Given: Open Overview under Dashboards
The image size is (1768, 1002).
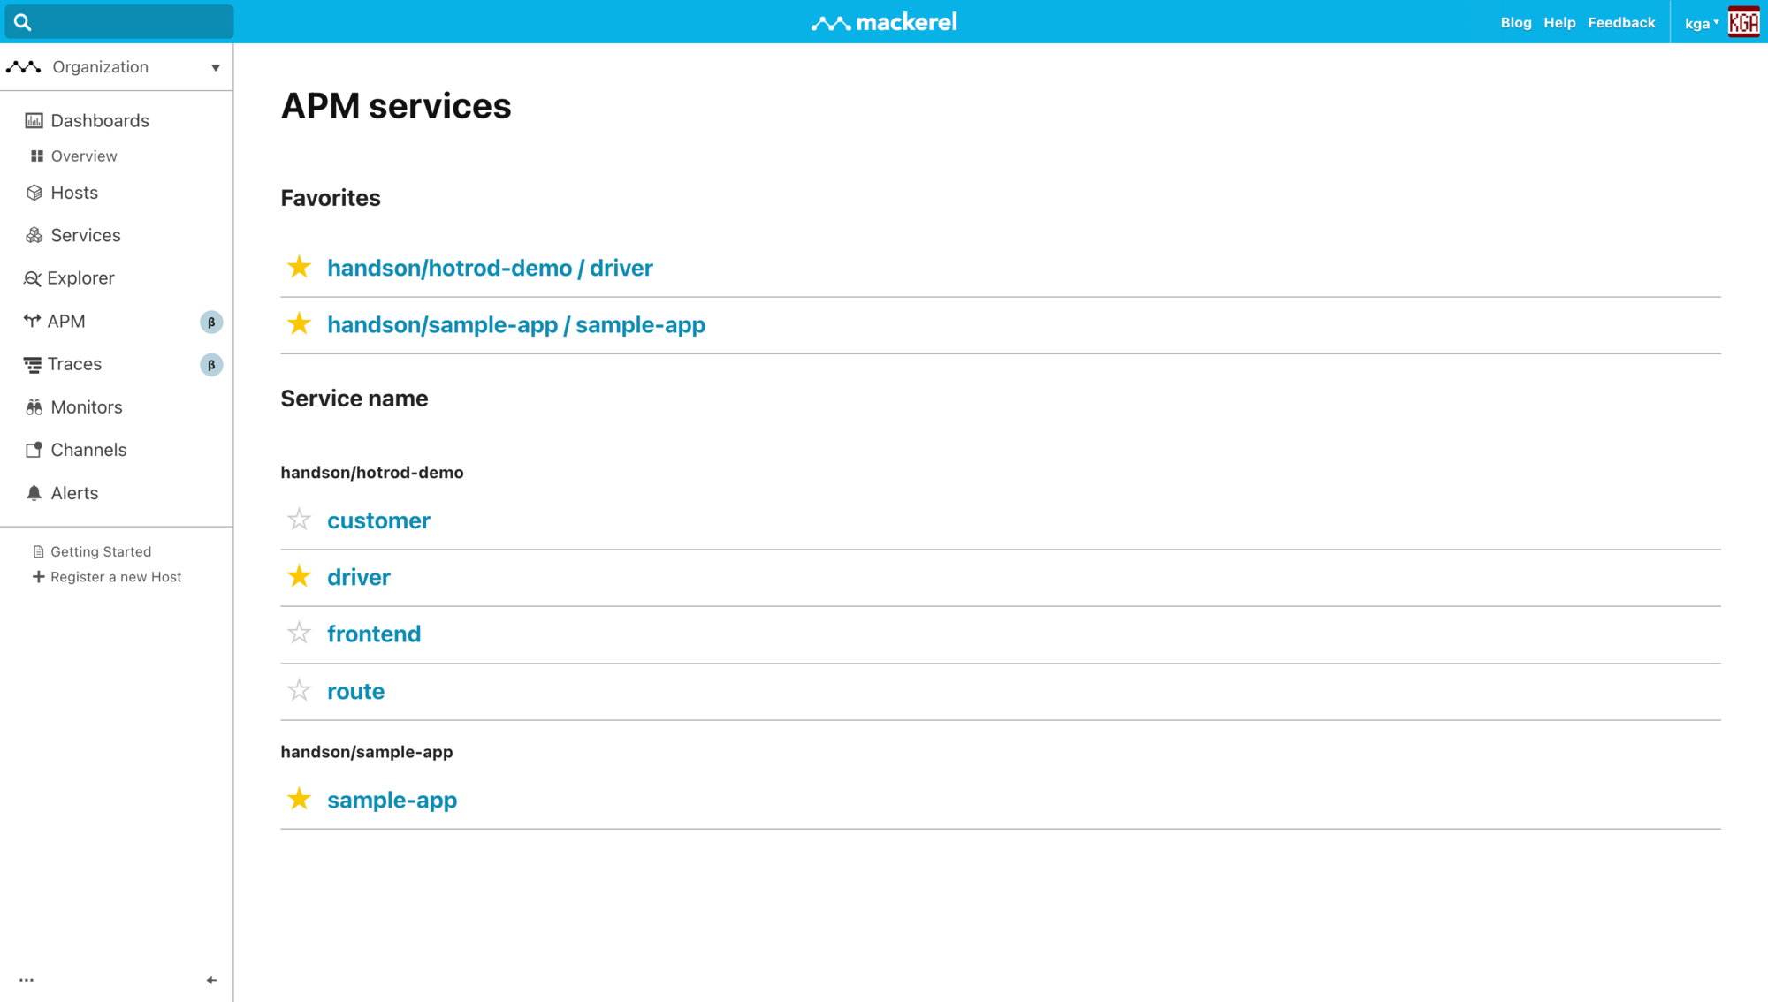Looking at the screenshot, I should click(x=84, y=156).
